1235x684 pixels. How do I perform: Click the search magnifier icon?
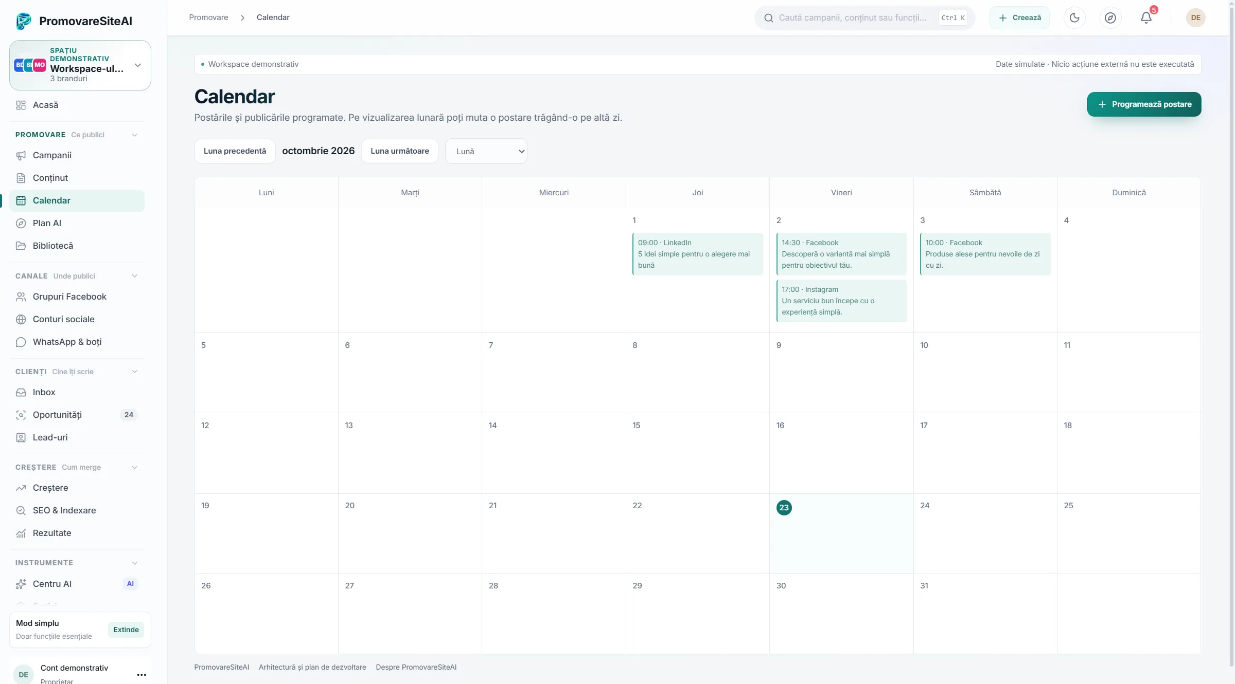coord(768,18)
